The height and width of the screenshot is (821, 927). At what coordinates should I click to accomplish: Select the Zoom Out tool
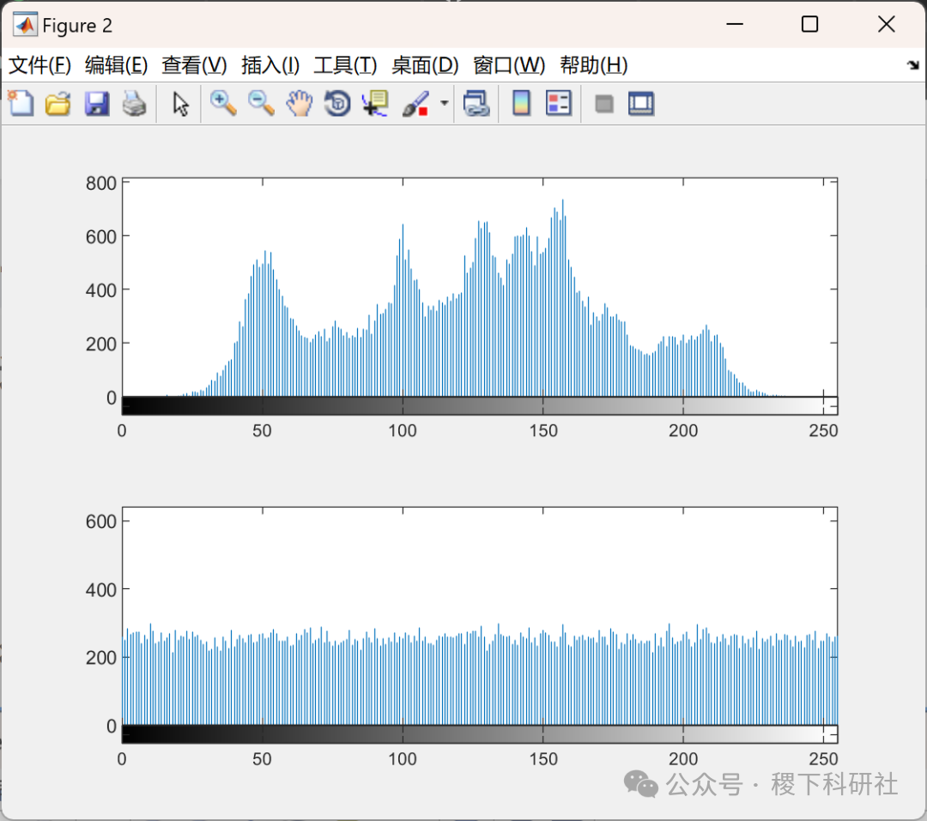[x=259, y=103]
